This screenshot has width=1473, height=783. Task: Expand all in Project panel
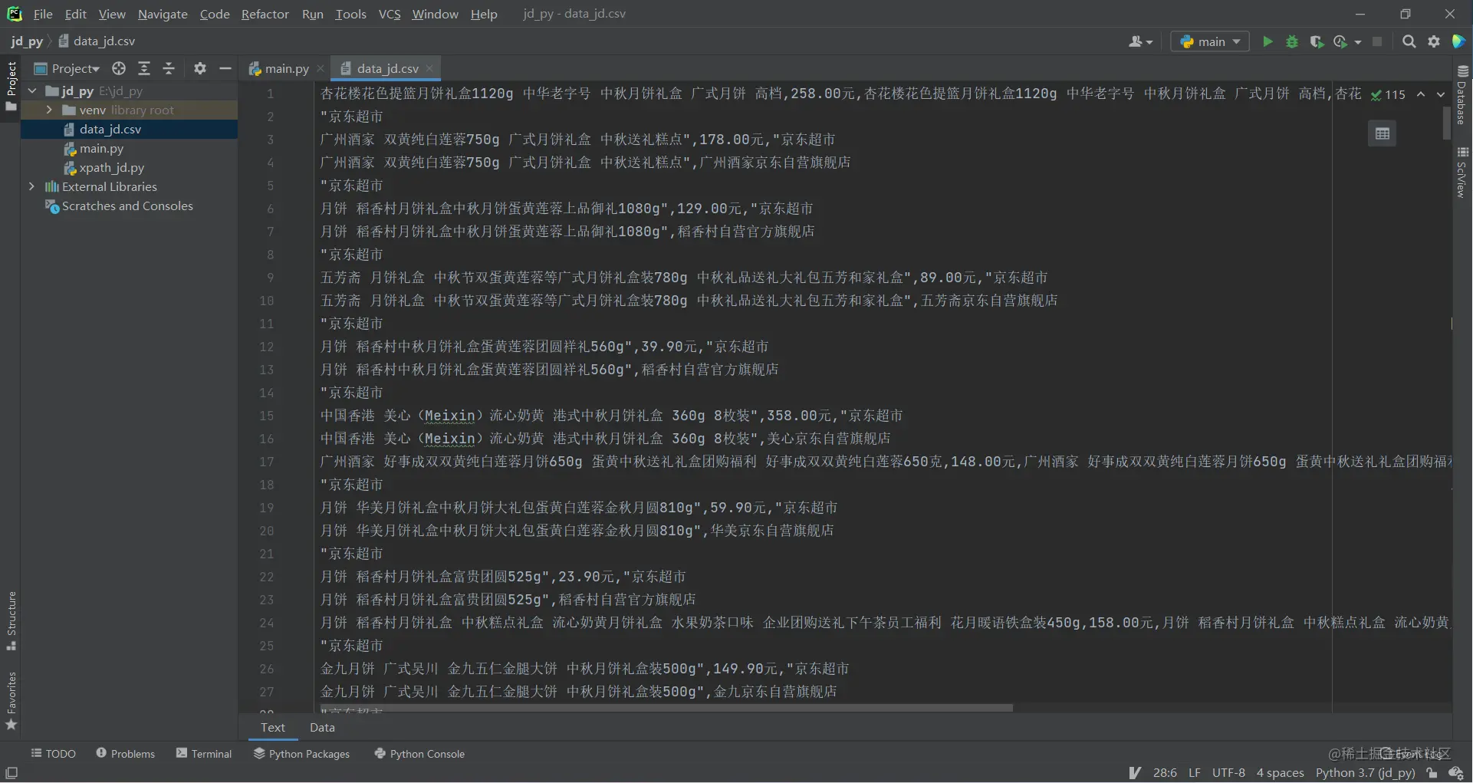coord(144,68)
